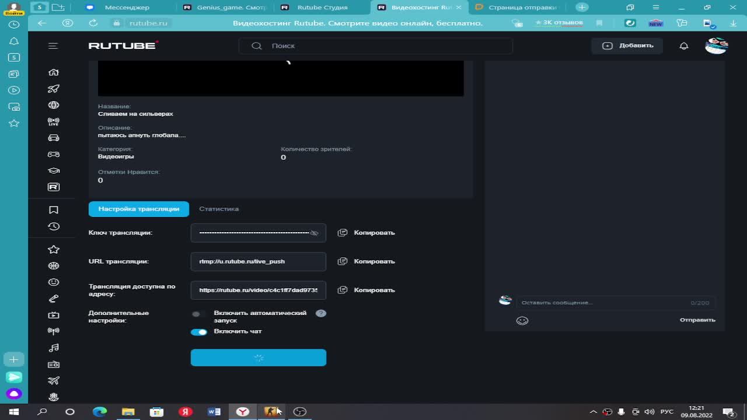The image size is (747, 420).
Task: Click the stream URL field
Action: [259, 261]
